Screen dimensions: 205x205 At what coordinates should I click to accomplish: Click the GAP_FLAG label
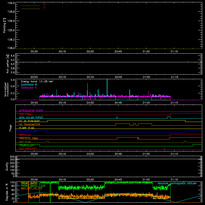click(25, 114)
